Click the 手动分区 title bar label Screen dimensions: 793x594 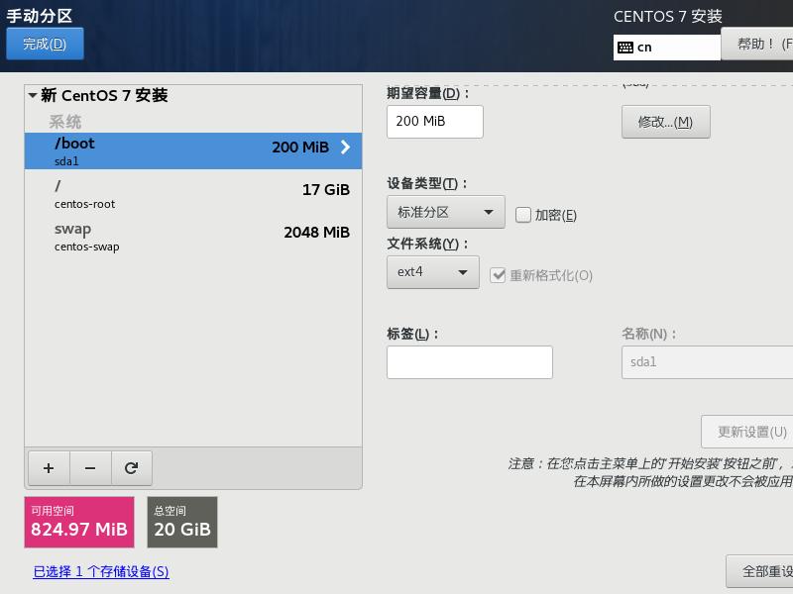(x=42, y=13)
